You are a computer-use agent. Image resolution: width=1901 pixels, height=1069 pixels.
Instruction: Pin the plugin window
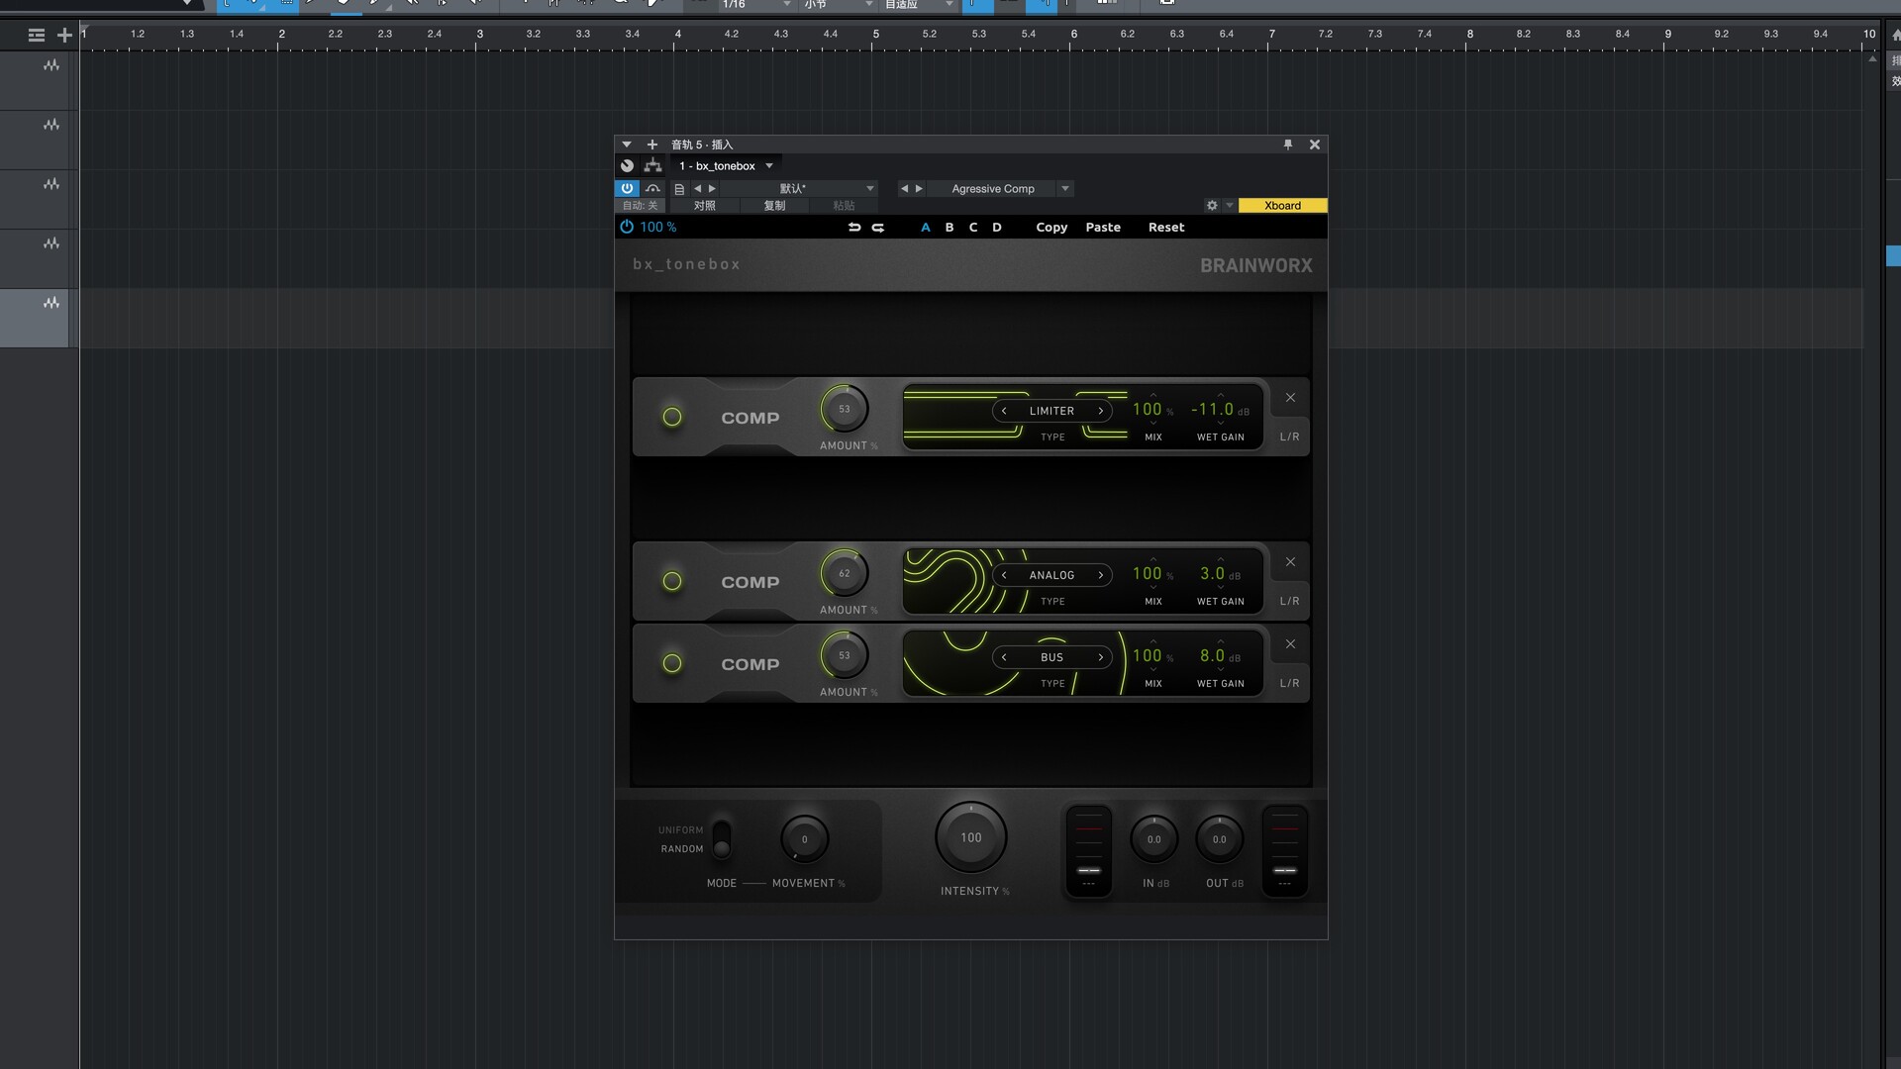pos(1288,145)
